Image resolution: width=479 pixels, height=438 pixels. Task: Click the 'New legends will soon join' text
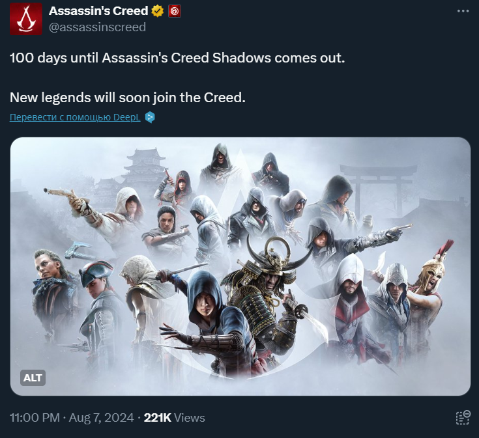(128, 98)
